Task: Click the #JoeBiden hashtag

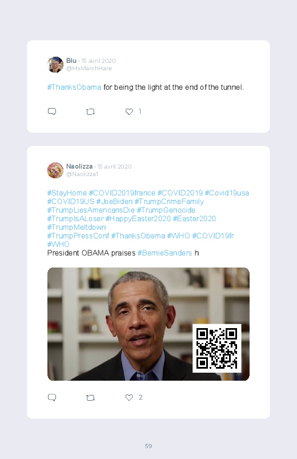Action: click(114, 201)
